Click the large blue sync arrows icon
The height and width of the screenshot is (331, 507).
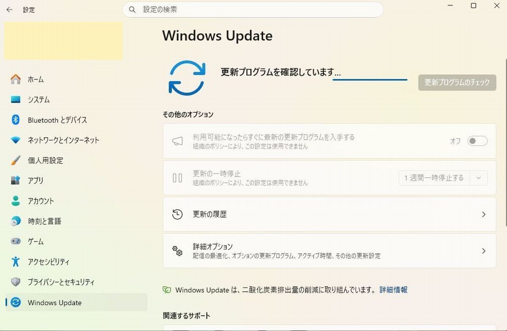pos(187,78)
